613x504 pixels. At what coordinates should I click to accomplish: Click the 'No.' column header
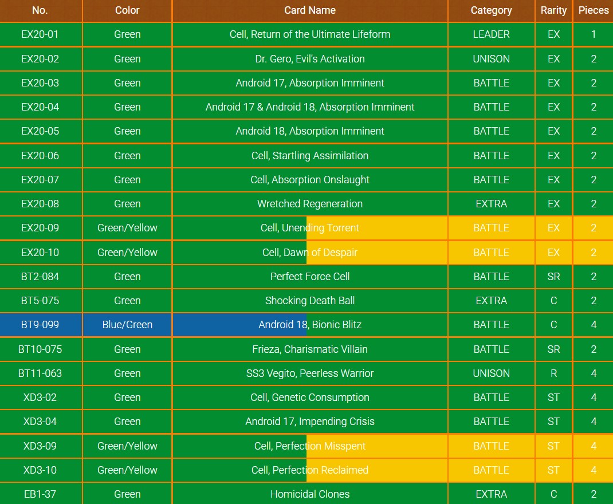(40, 10)
